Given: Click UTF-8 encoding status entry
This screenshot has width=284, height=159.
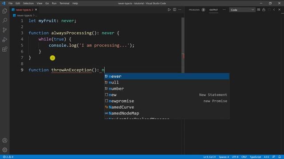Looking at the screenshot, I should [x=235, y=157].
